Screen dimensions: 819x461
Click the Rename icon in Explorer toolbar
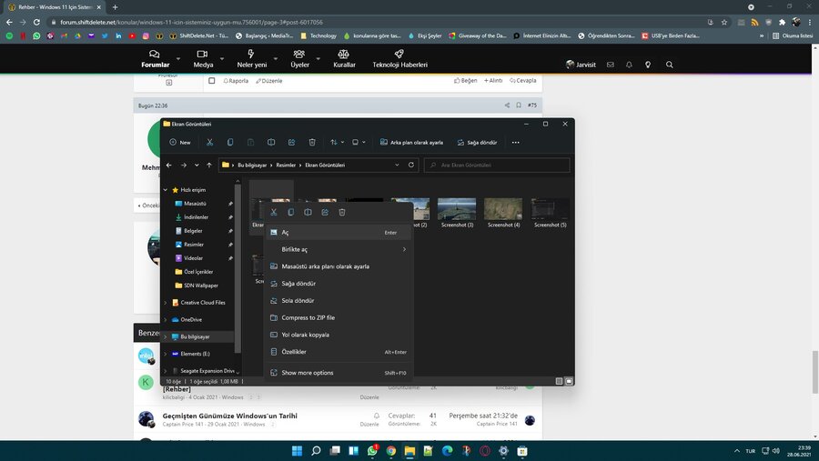271,142
